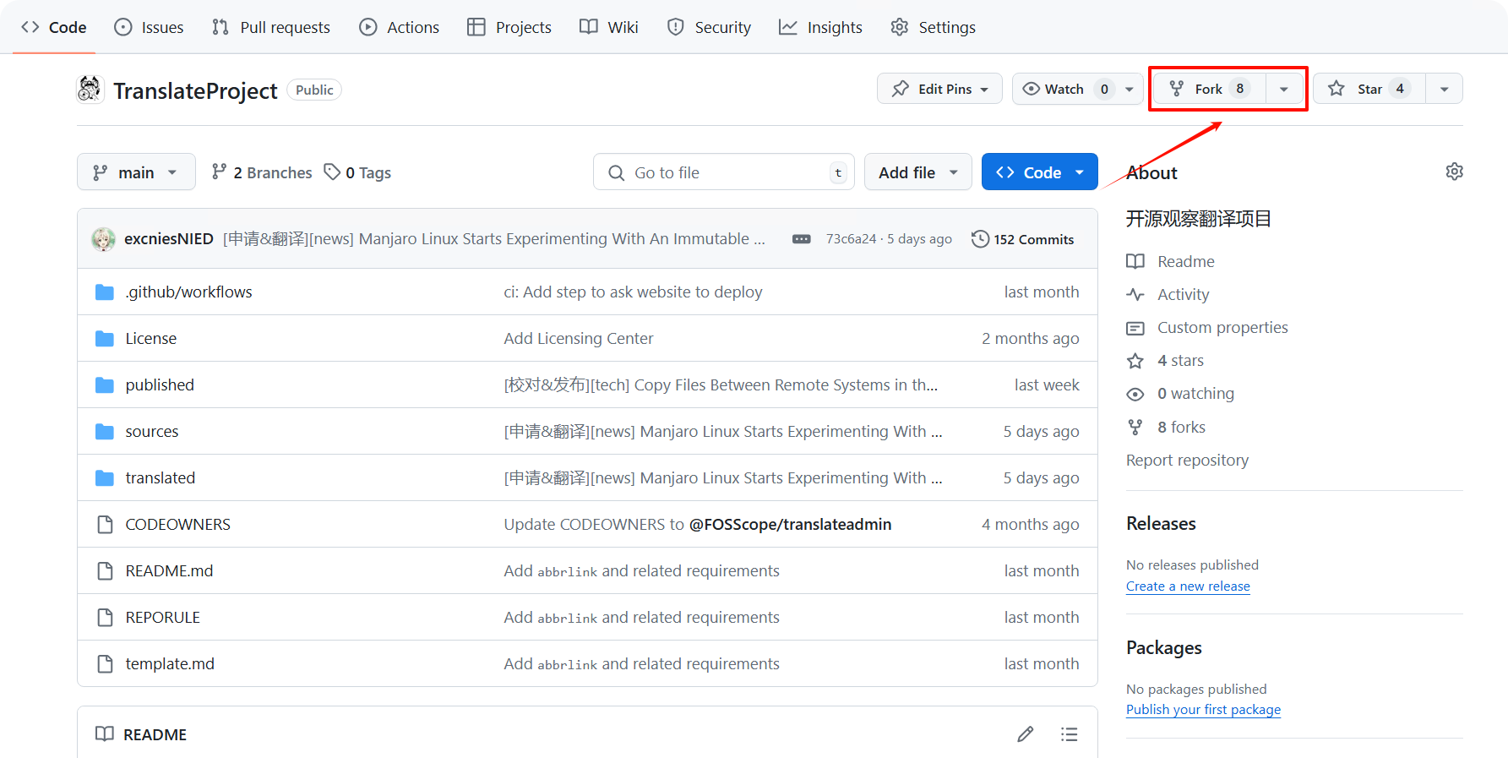The height and width of the screenshot is (758, 1508).
Task: View the Insights tab
Action: pos(820,27)
